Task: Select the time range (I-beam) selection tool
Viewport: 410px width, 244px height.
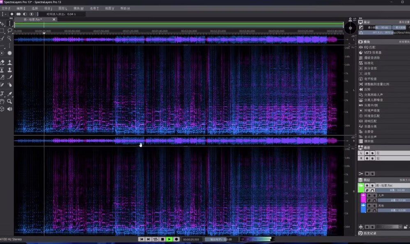Action: (x=10, y=23)
